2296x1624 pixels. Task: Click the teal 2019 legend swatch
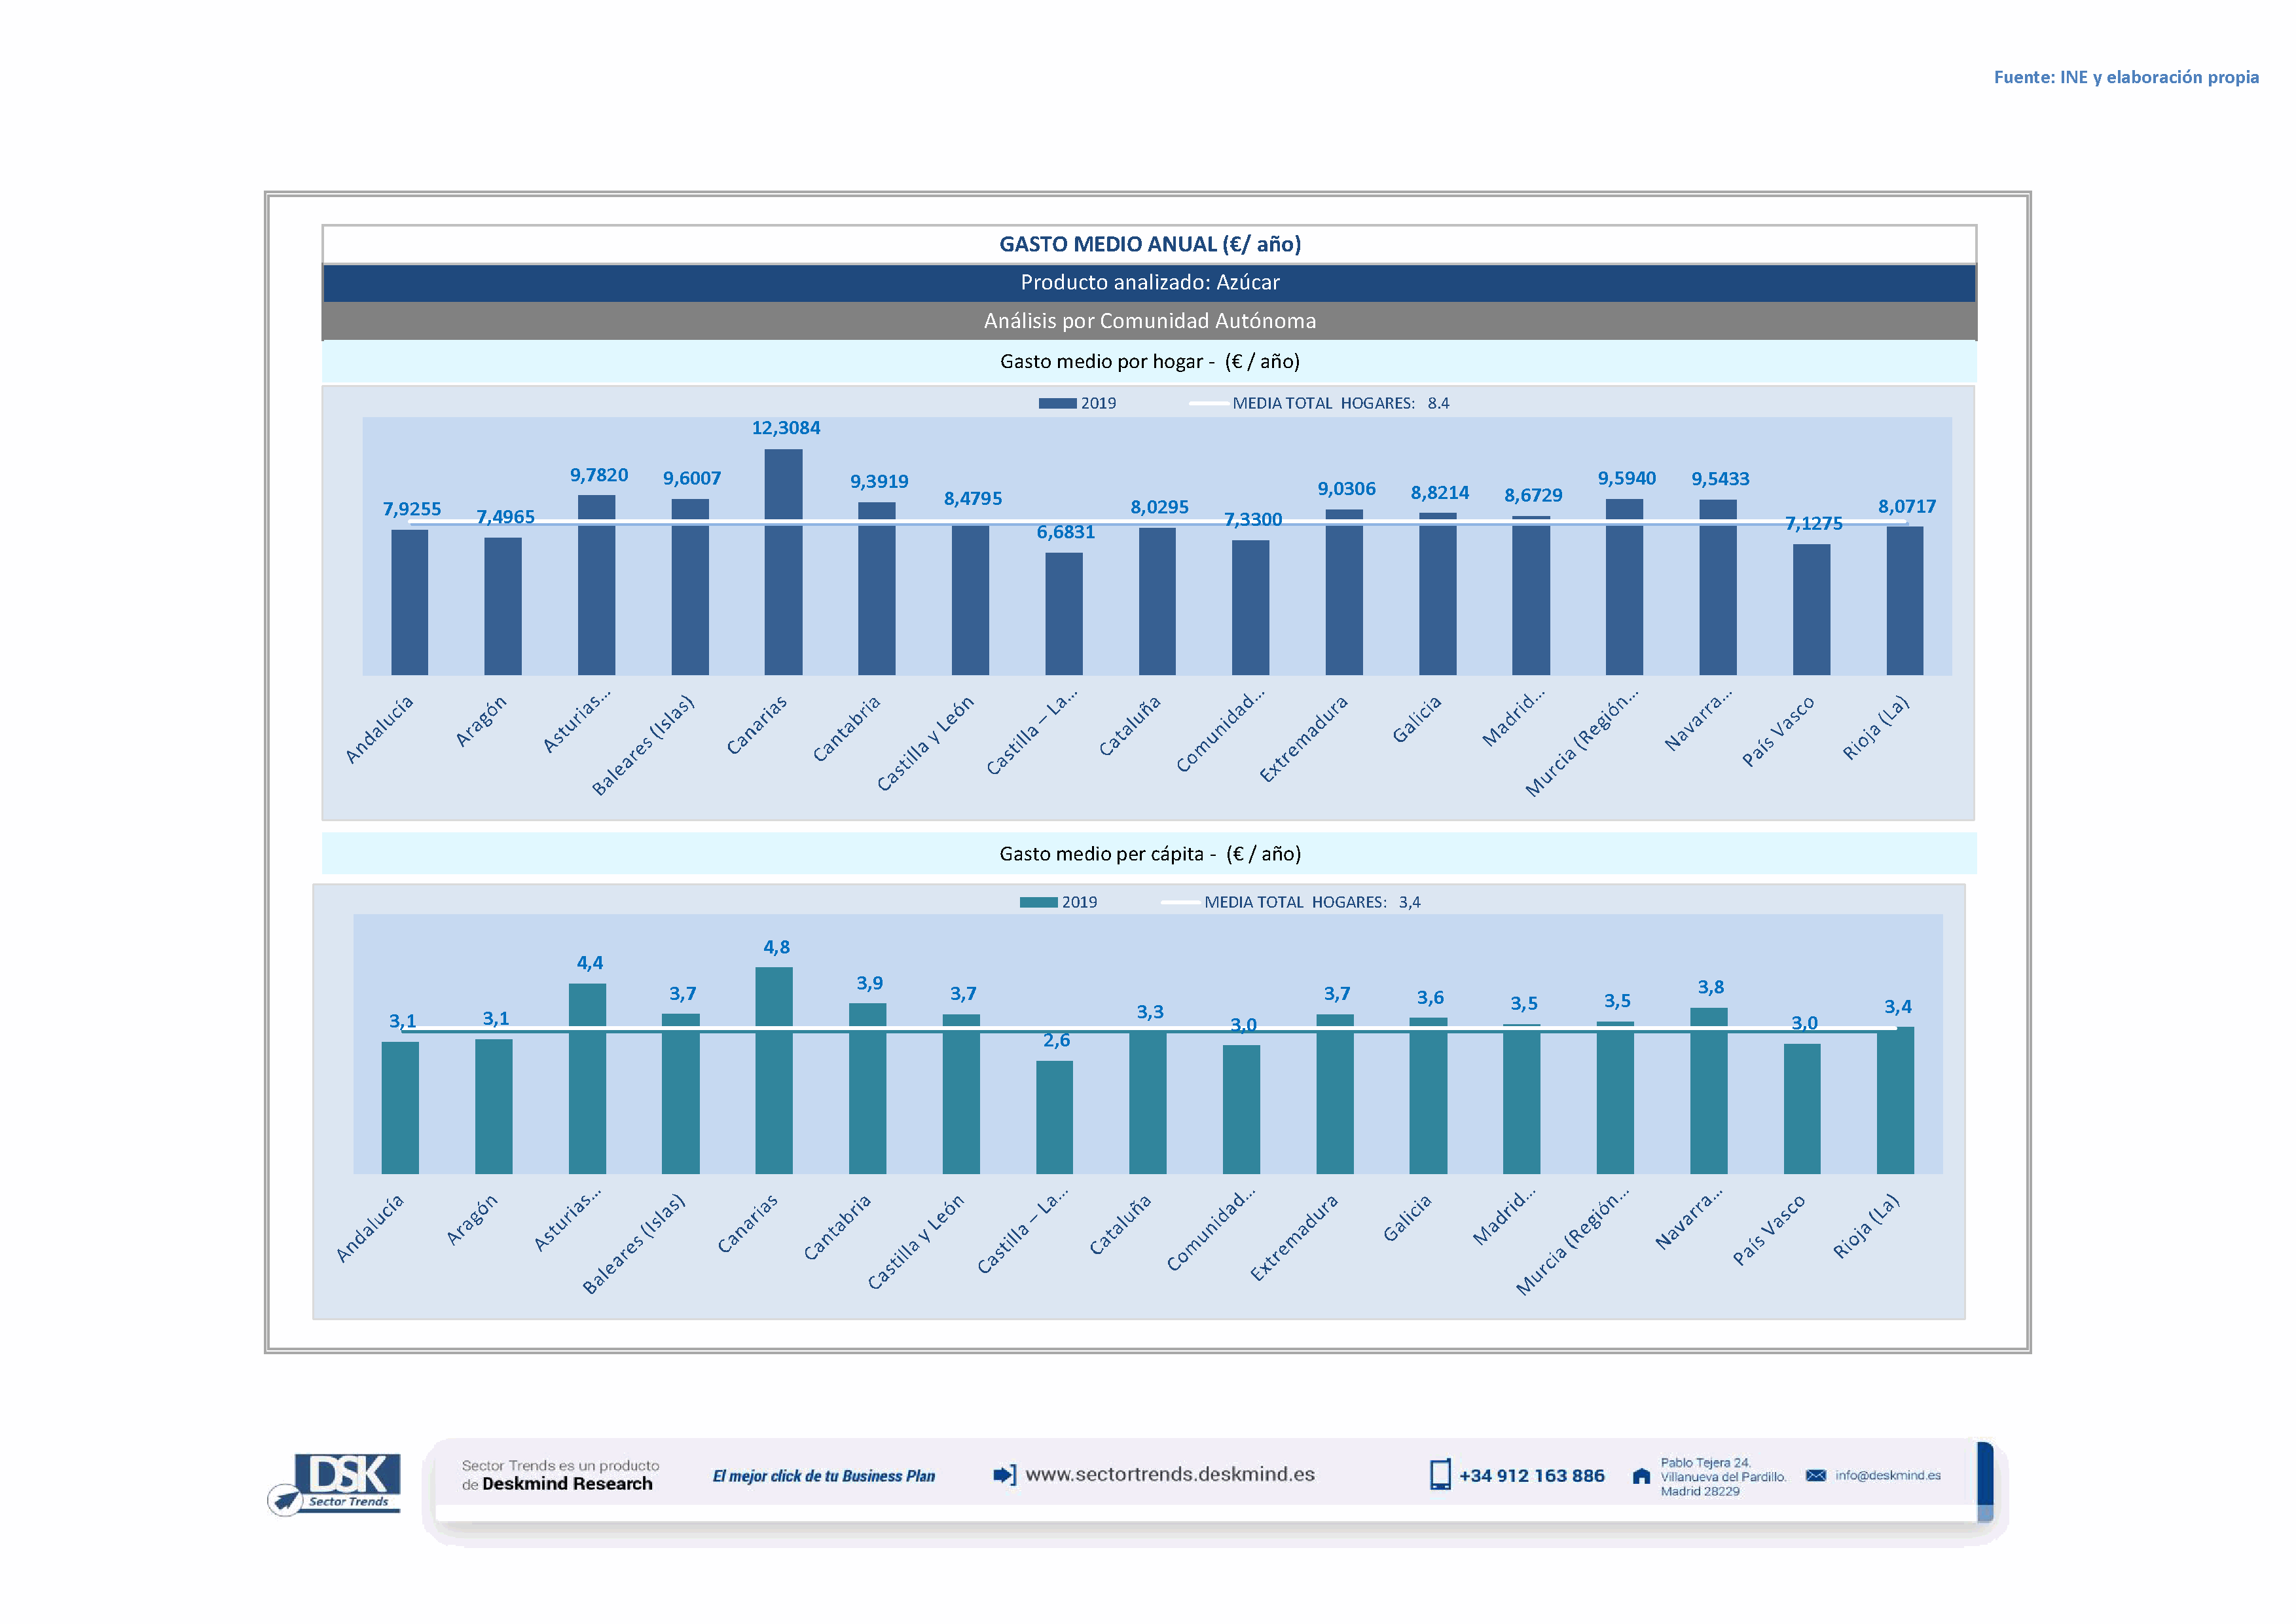1038,902
